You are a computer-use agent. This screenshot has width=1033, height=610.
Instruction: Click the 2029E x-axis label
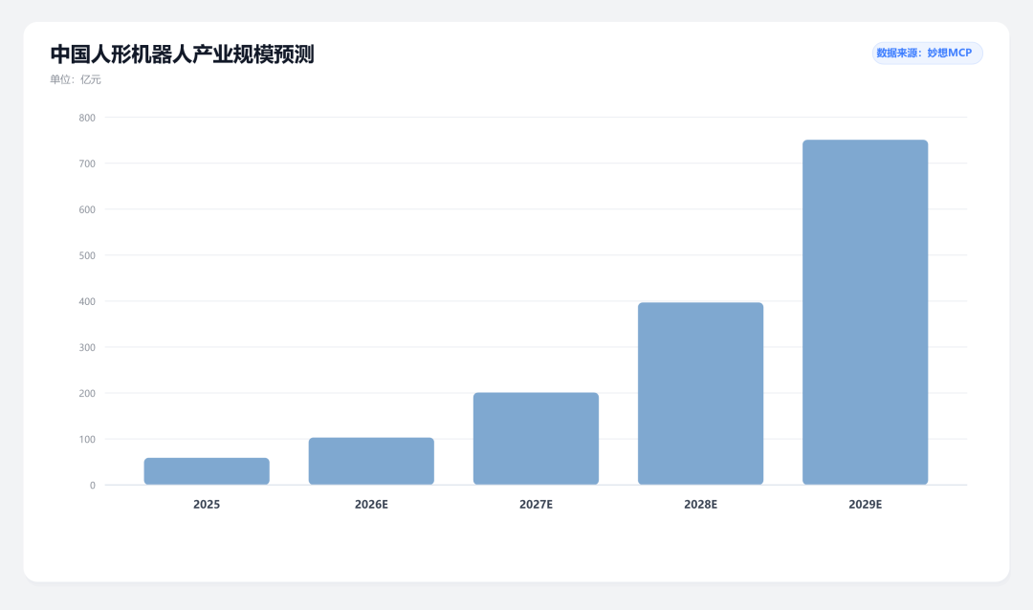(x=865, y=505)
